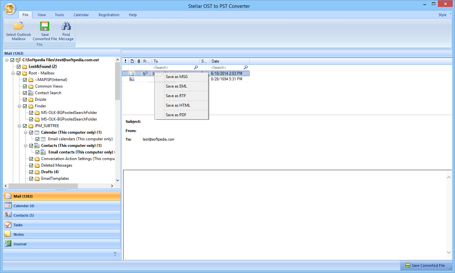
Task: Choose Save as PDF from context menu
Action: tap(181, 115)
